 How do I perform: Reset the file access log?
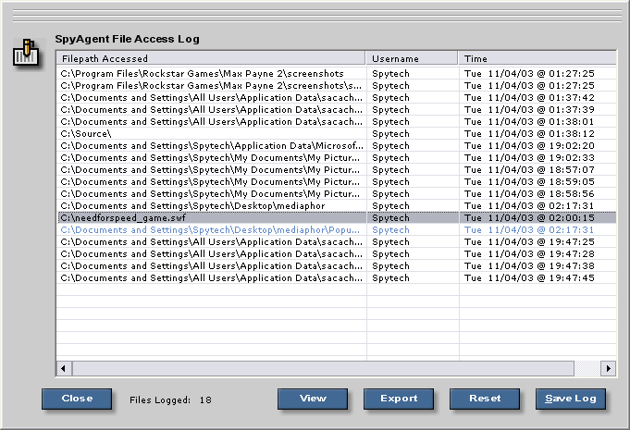485,399
